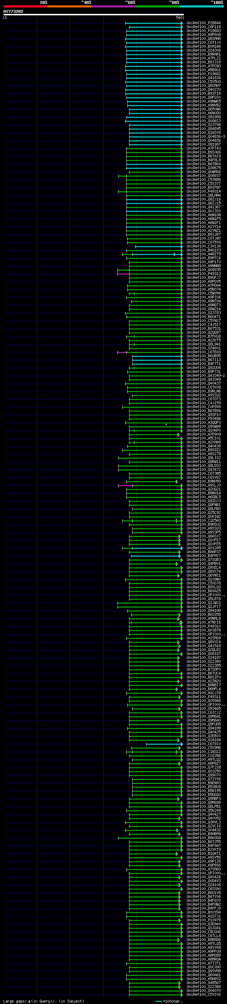The image size is (227, 1004).
Task: Select hit label UniRef100_A9NTU4
Action: coord(204,301)
